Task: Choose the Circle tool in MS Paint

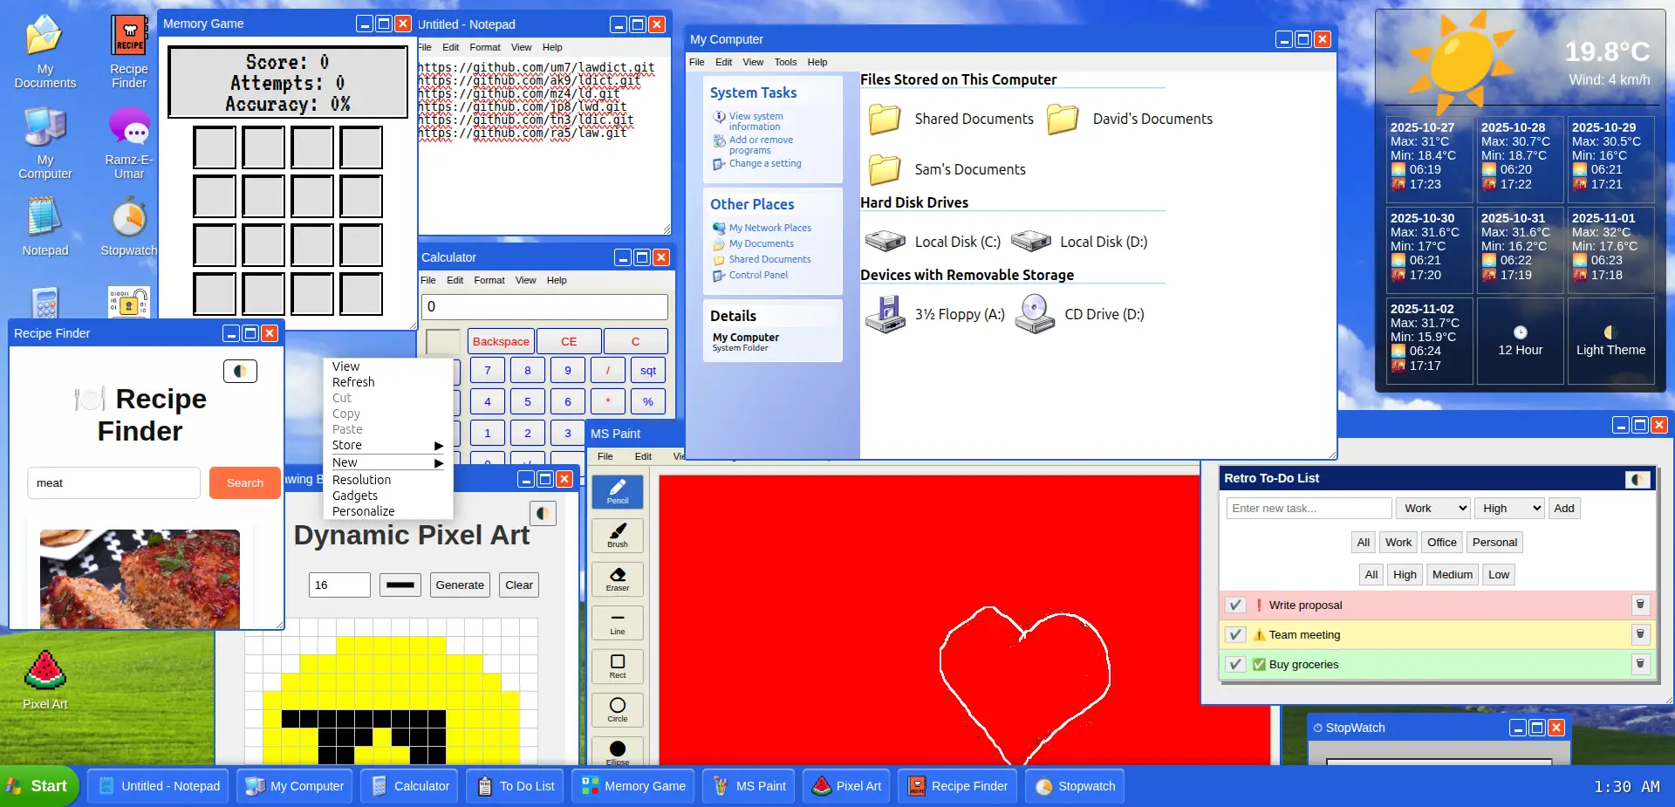Action: [617, 709]
